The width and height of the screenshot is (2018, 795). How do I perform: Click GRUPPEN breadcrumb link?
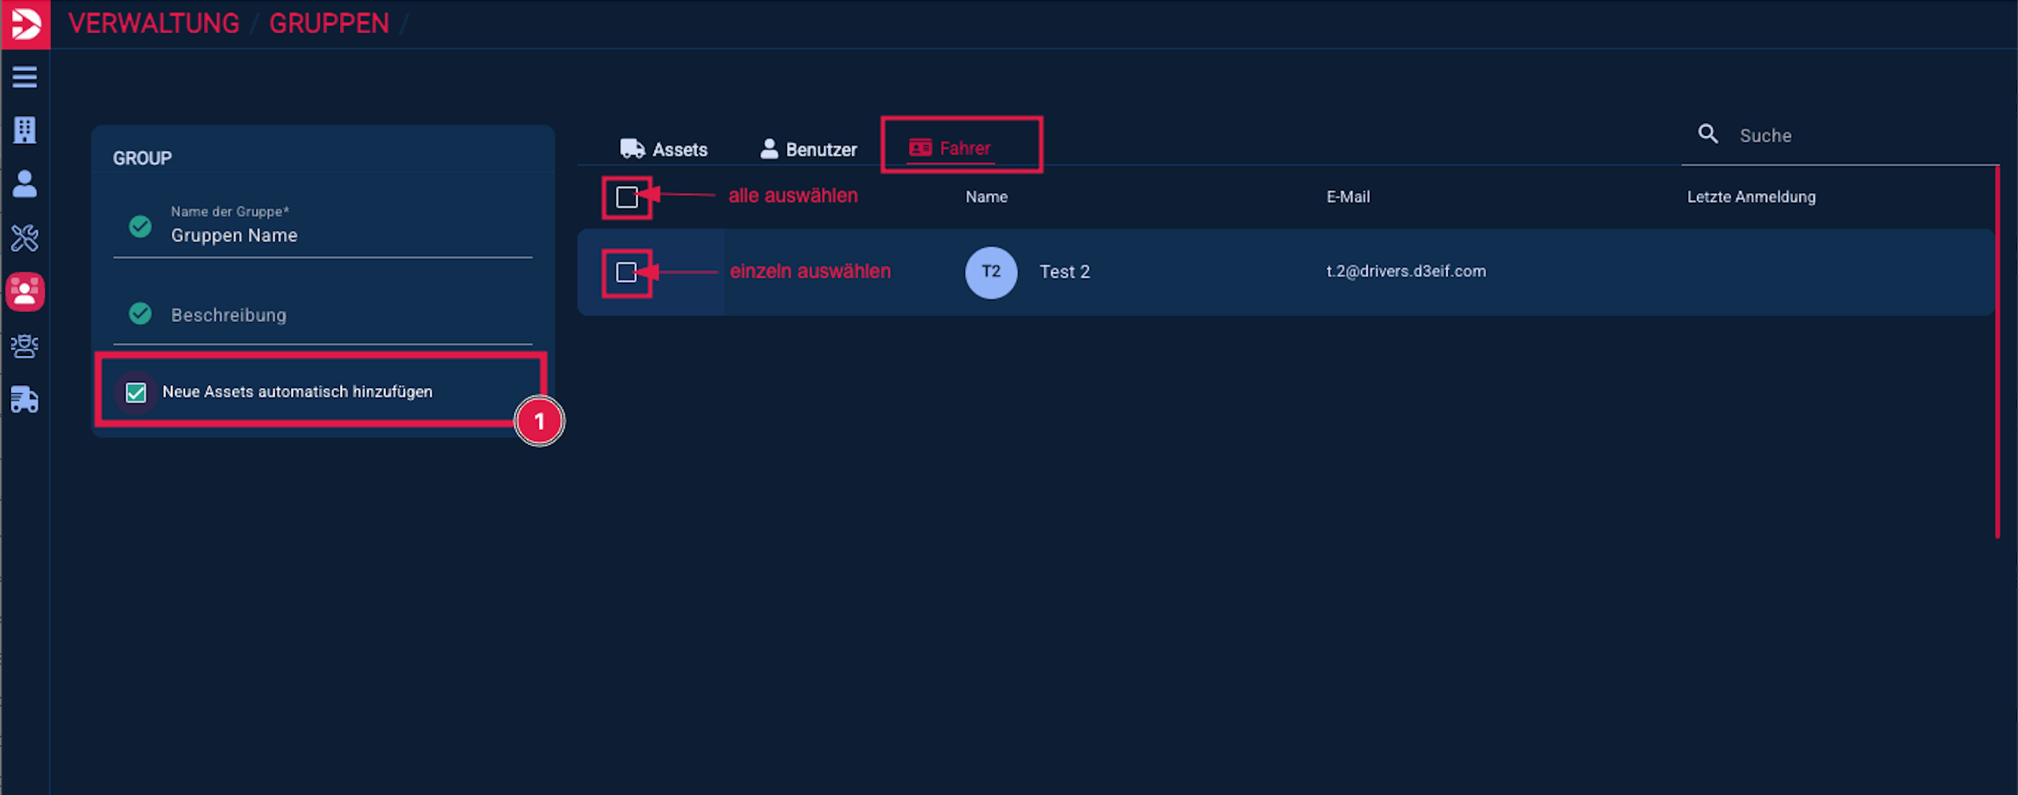[329, 24]
